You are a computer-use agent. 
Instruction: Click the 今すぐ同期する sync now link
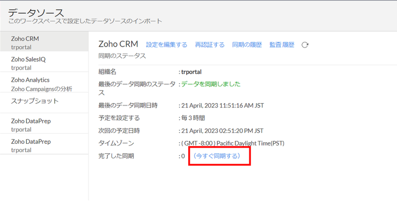220,156
